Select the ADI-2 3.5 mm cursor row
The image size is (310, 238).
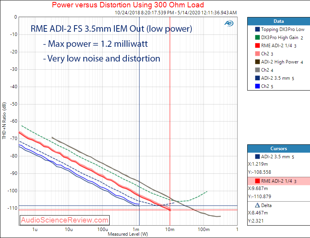coord(279,157)
